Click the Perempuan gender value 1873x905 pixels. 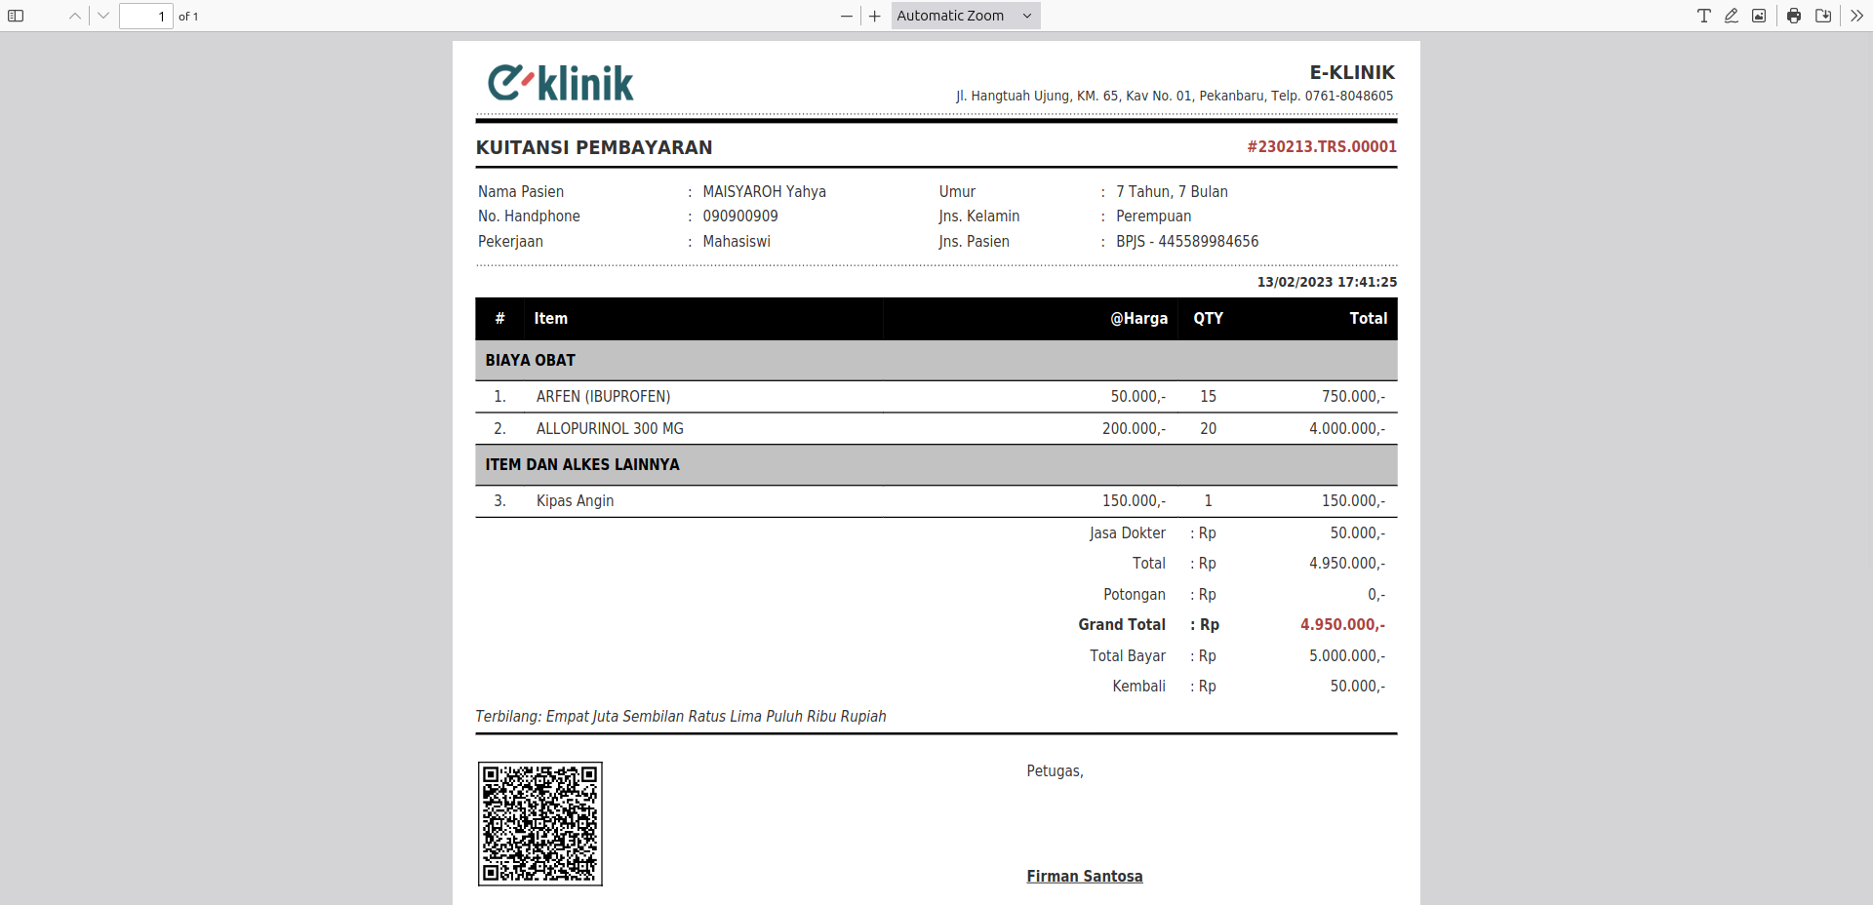coord(1154,216)
